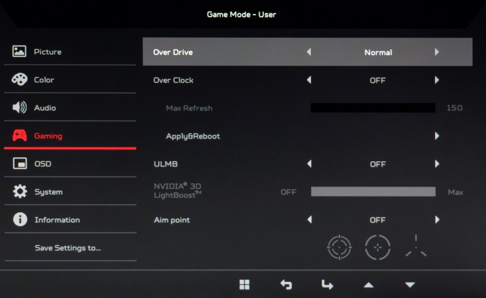Screen dimensions: 486x298
Task: Click the enter arrow icon in bottom bar
Action: pos(327,284)
